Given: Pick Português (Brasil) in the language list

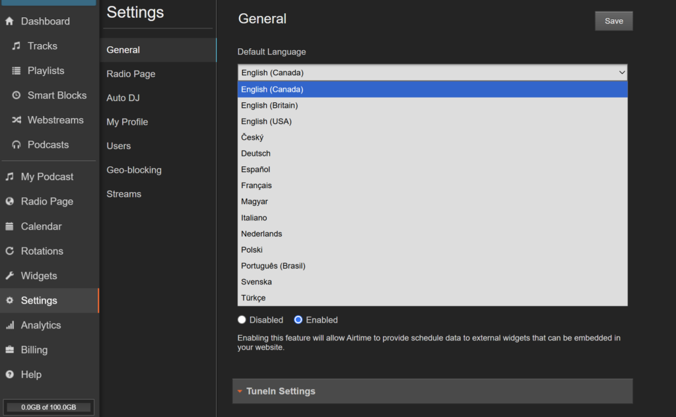Looking at the screenshot, I should pos(432,266).
